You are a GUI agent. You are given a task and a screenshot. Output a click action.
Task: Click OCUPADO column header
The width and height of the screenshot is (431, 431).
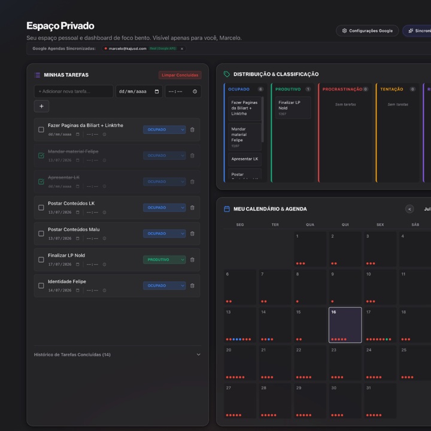pyautogui.click(x=239, y=89)
